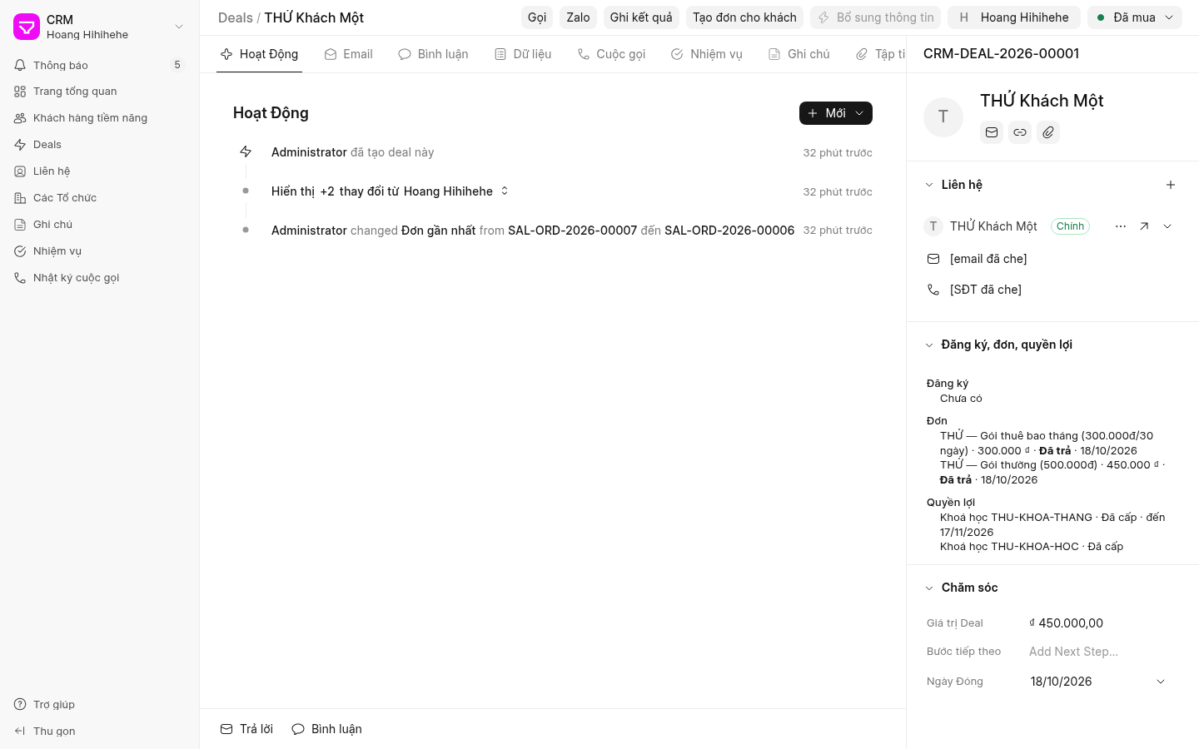The height and width of the screenshot is (749, 1199).
Task: Open Nhiệm vụ in the sidebar
Action: pos(99,251)
